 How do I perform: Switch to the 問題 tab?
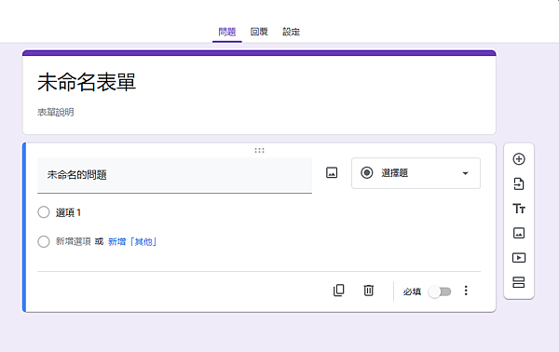[x=227, y=32]
